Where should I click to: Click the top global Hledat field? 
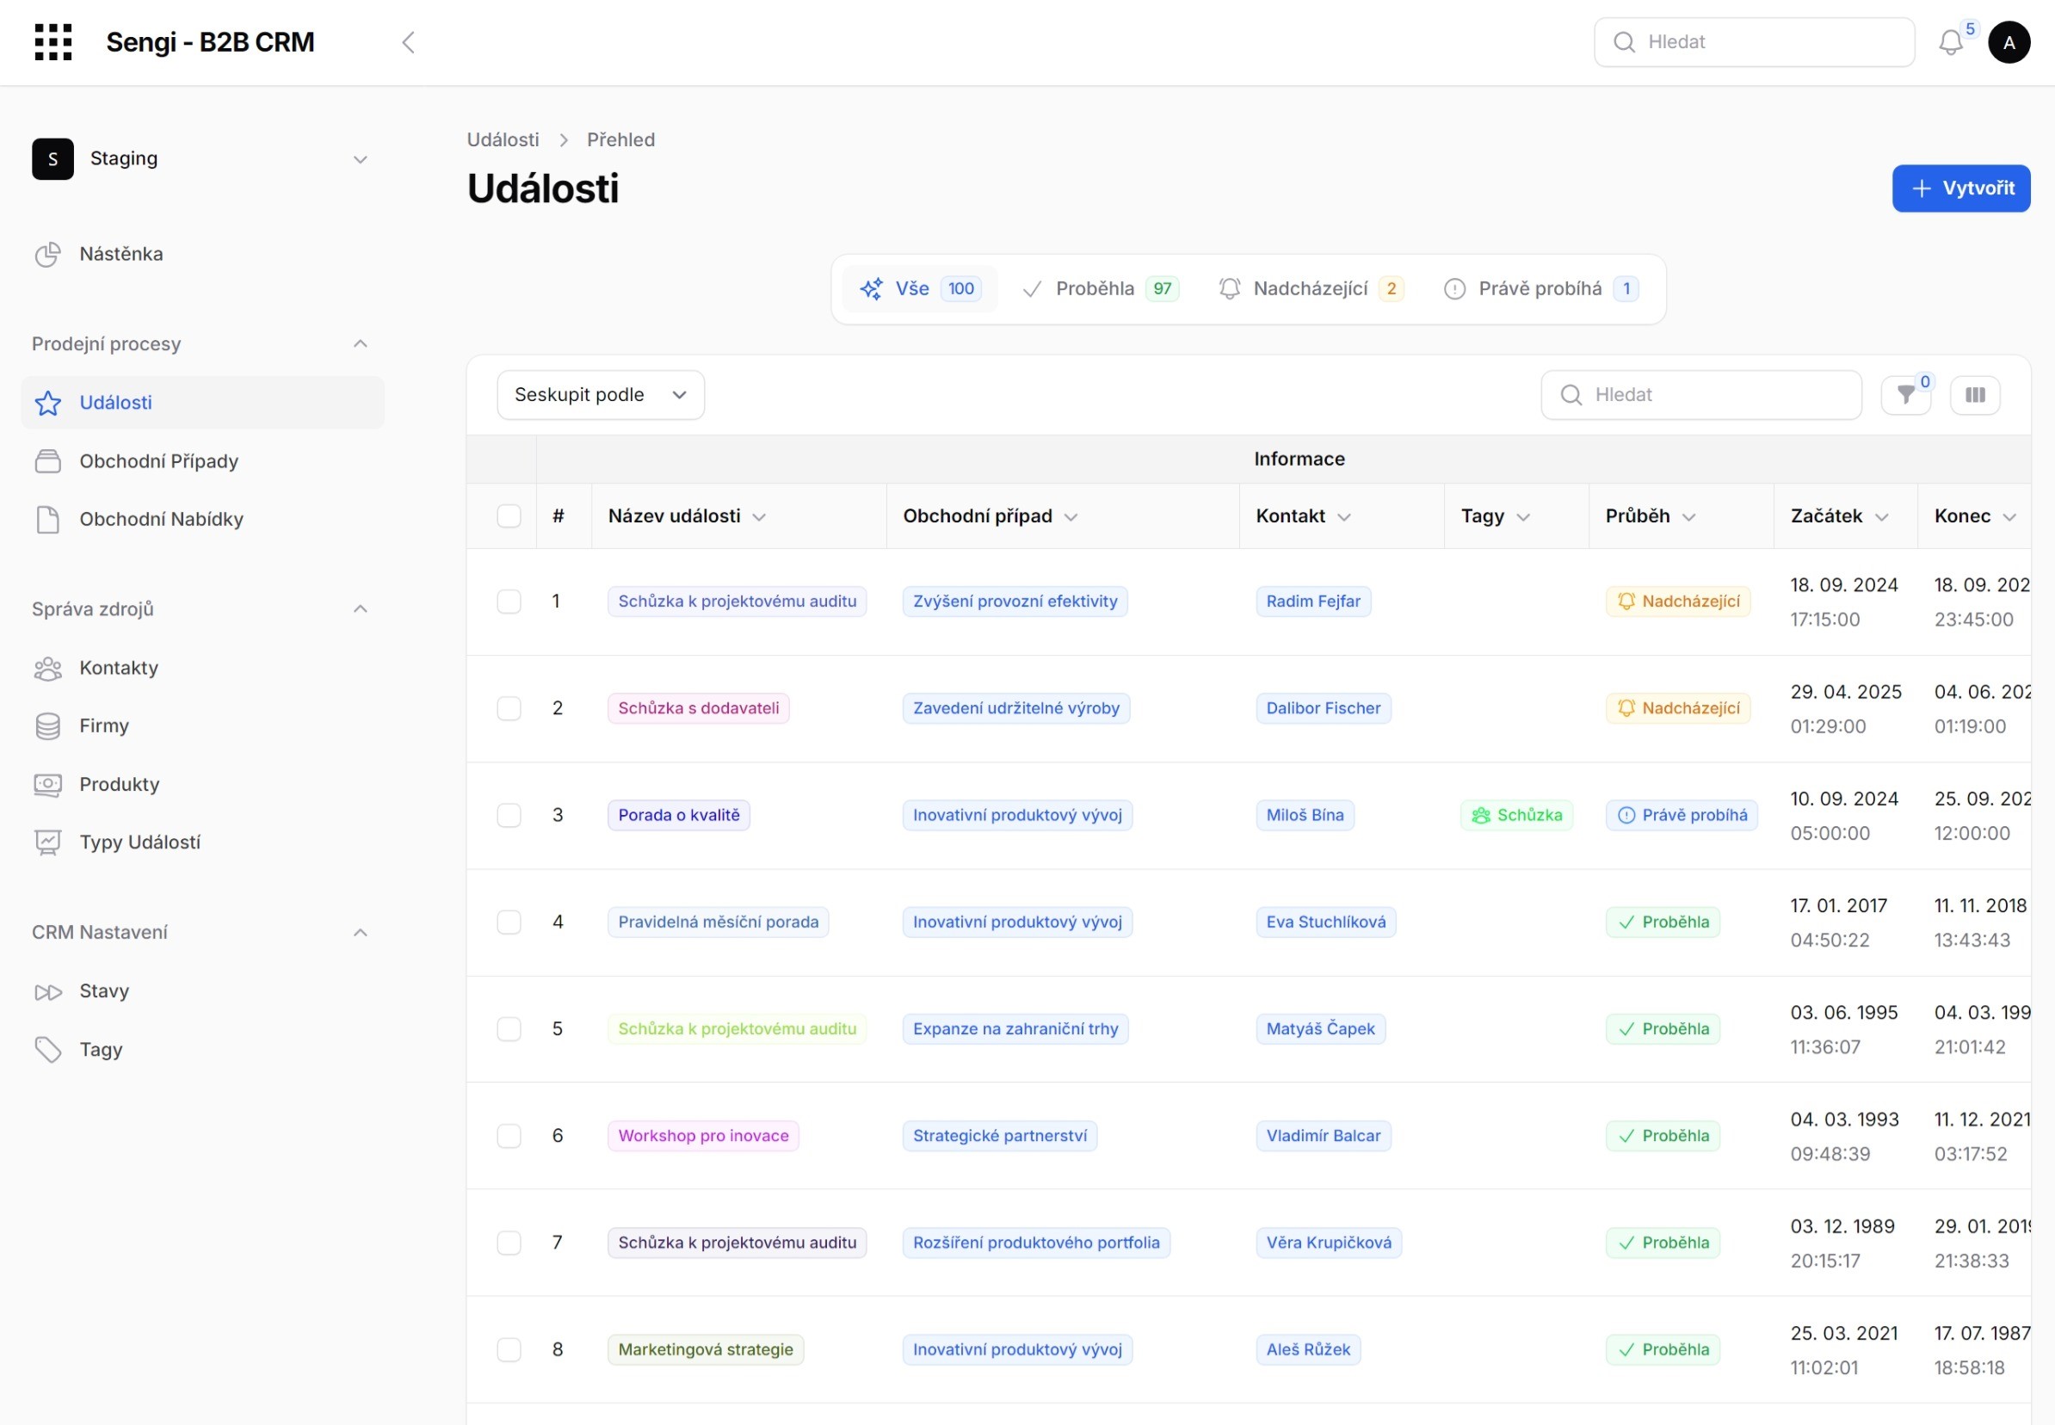tap(1753, 42)
